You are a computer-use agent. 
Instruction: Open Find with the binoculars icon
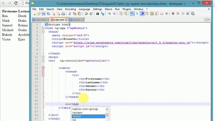coord(97,14)
